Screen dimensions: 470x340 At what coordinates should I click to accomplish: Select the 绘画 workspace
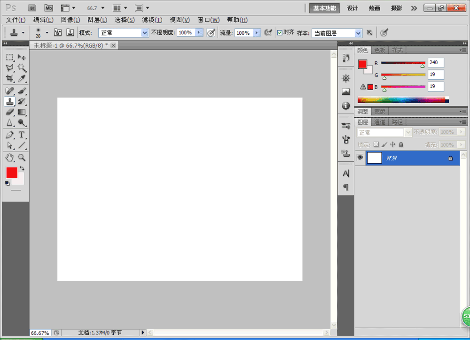click(375, 8)
